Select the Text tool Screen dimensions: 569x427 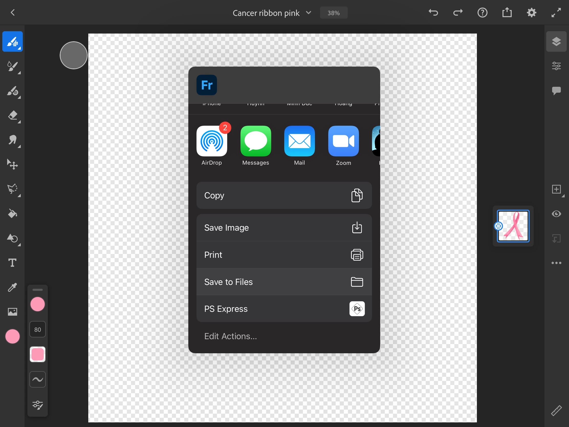(x=12, y=263)
